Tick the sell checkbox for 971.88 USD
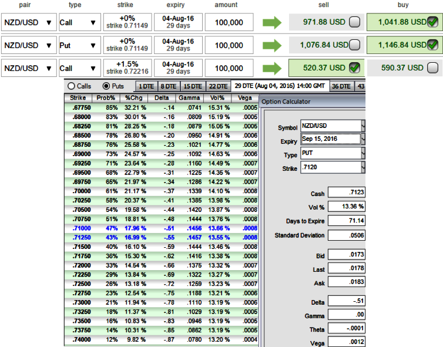The image size is (443, 347). [354, 23]
